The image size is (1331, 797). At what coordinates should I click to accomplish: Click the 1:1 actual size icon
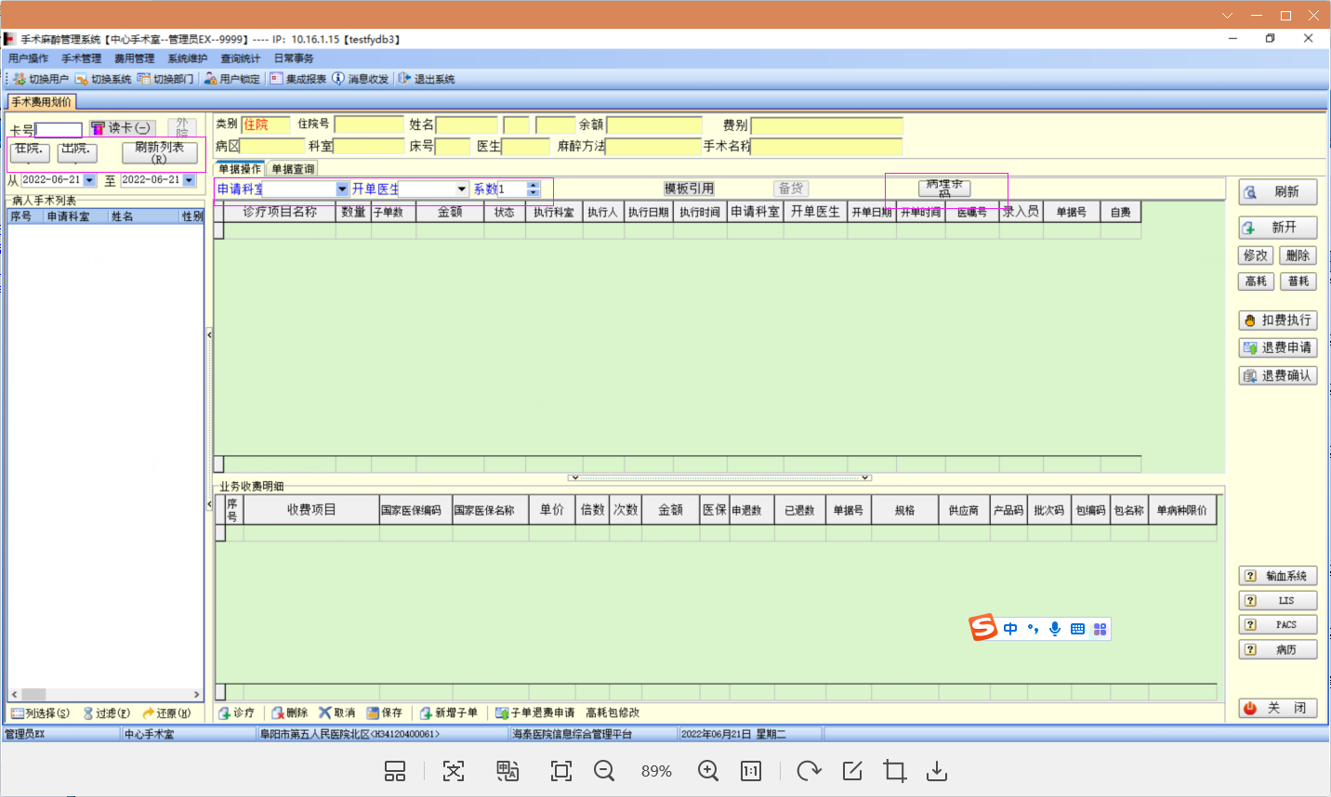pos(751,771)
